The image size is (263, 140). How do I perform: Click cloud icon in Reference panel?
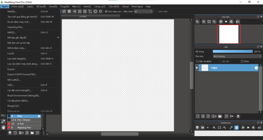[x=197, y=128]
